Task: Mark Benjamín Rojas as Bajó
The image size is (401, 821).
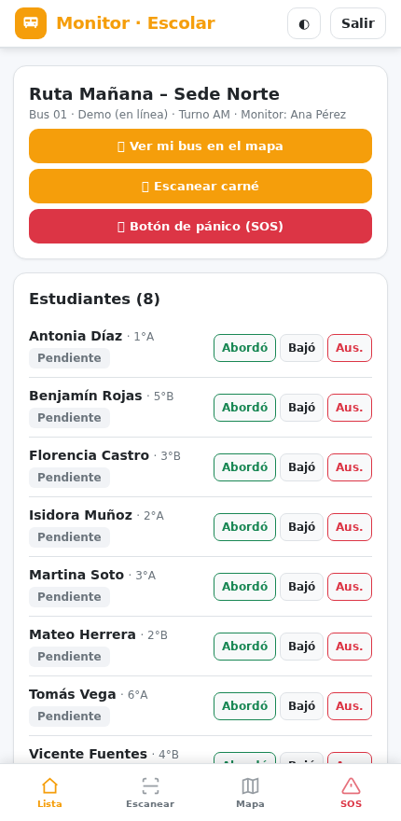Action: click(301, 408)
